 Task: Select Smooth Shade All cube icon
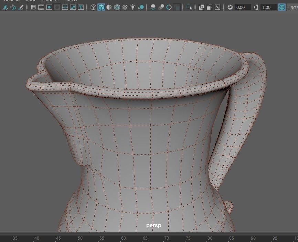pyautogui.click(x=101, y=8)
